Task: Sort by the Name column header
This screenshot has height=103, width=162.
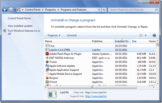Action: [x=68, y=41]
